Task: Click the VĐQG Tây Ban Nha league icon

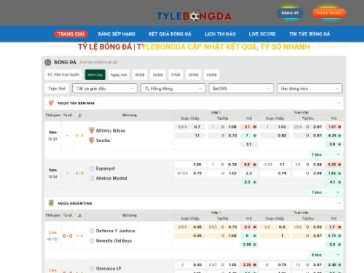Action: 51,103
